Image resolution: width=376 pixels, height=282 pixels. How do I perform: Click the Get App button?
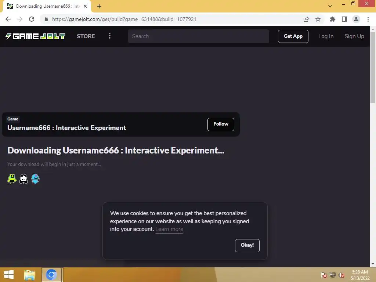coord(293,36)
